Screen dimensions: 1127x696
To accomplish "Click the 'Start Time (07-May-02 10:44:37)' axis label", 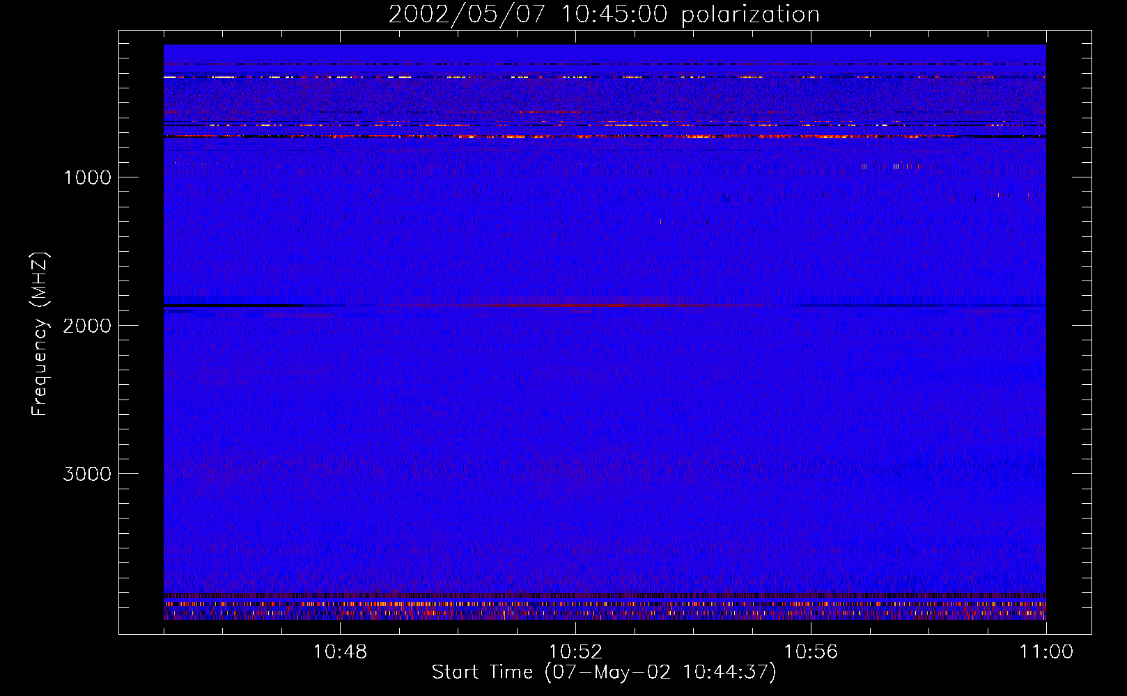I will pos(604,672).
